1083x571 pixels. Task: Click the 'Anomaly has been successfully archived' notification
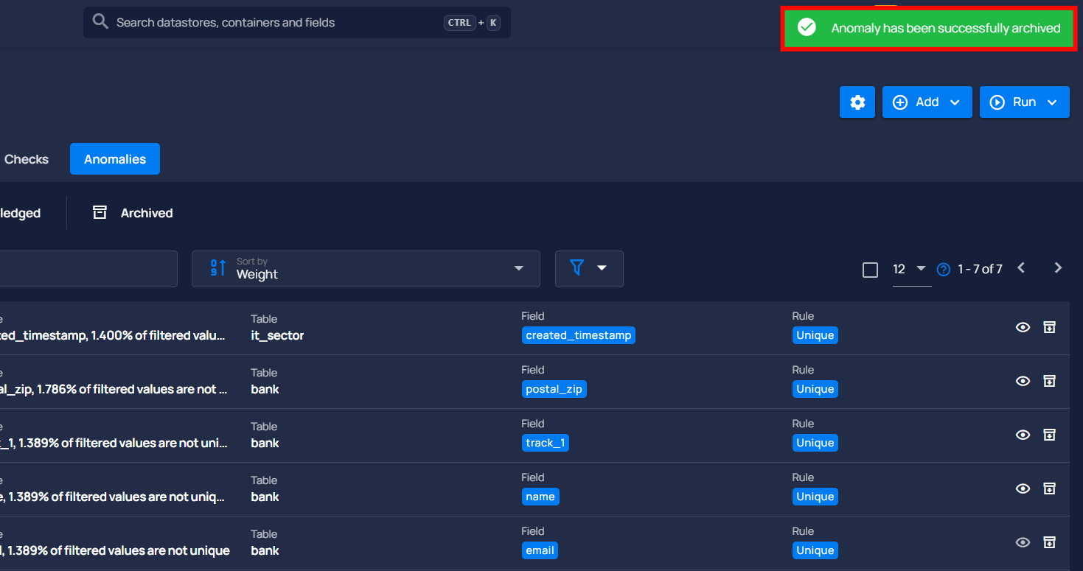927,28
